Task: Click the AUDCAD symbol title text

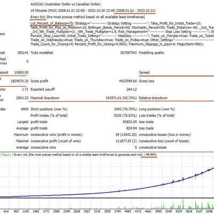Action: pos(65,4)
